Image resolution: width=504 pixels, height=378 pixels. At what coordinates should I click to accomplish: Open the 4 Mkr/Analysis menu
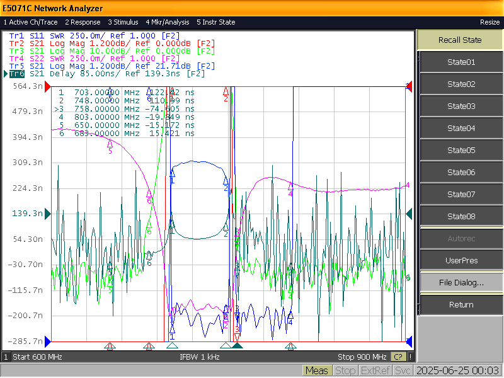coord(167,22)
